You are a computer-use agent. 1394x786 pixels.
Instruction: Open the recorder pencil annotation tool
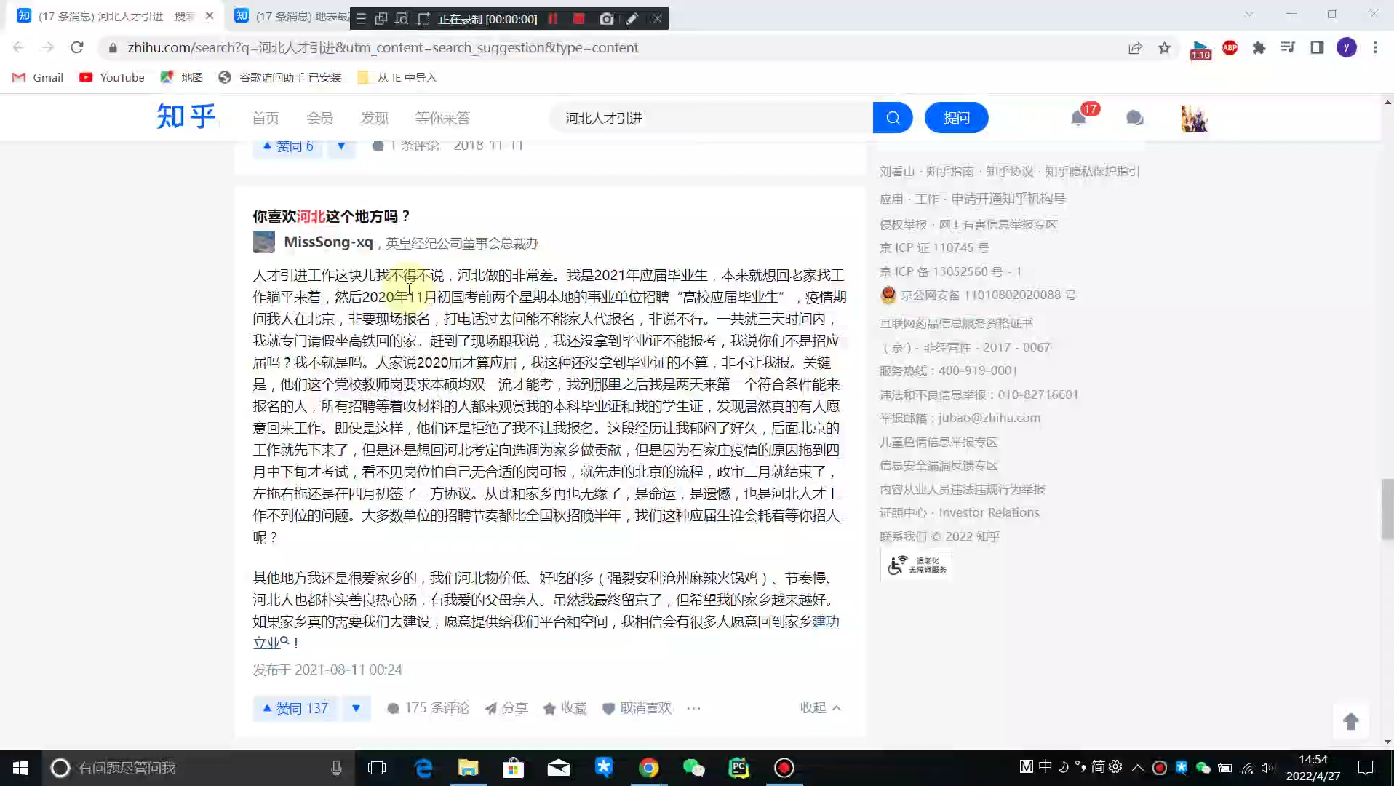click(x=632, y=19)
